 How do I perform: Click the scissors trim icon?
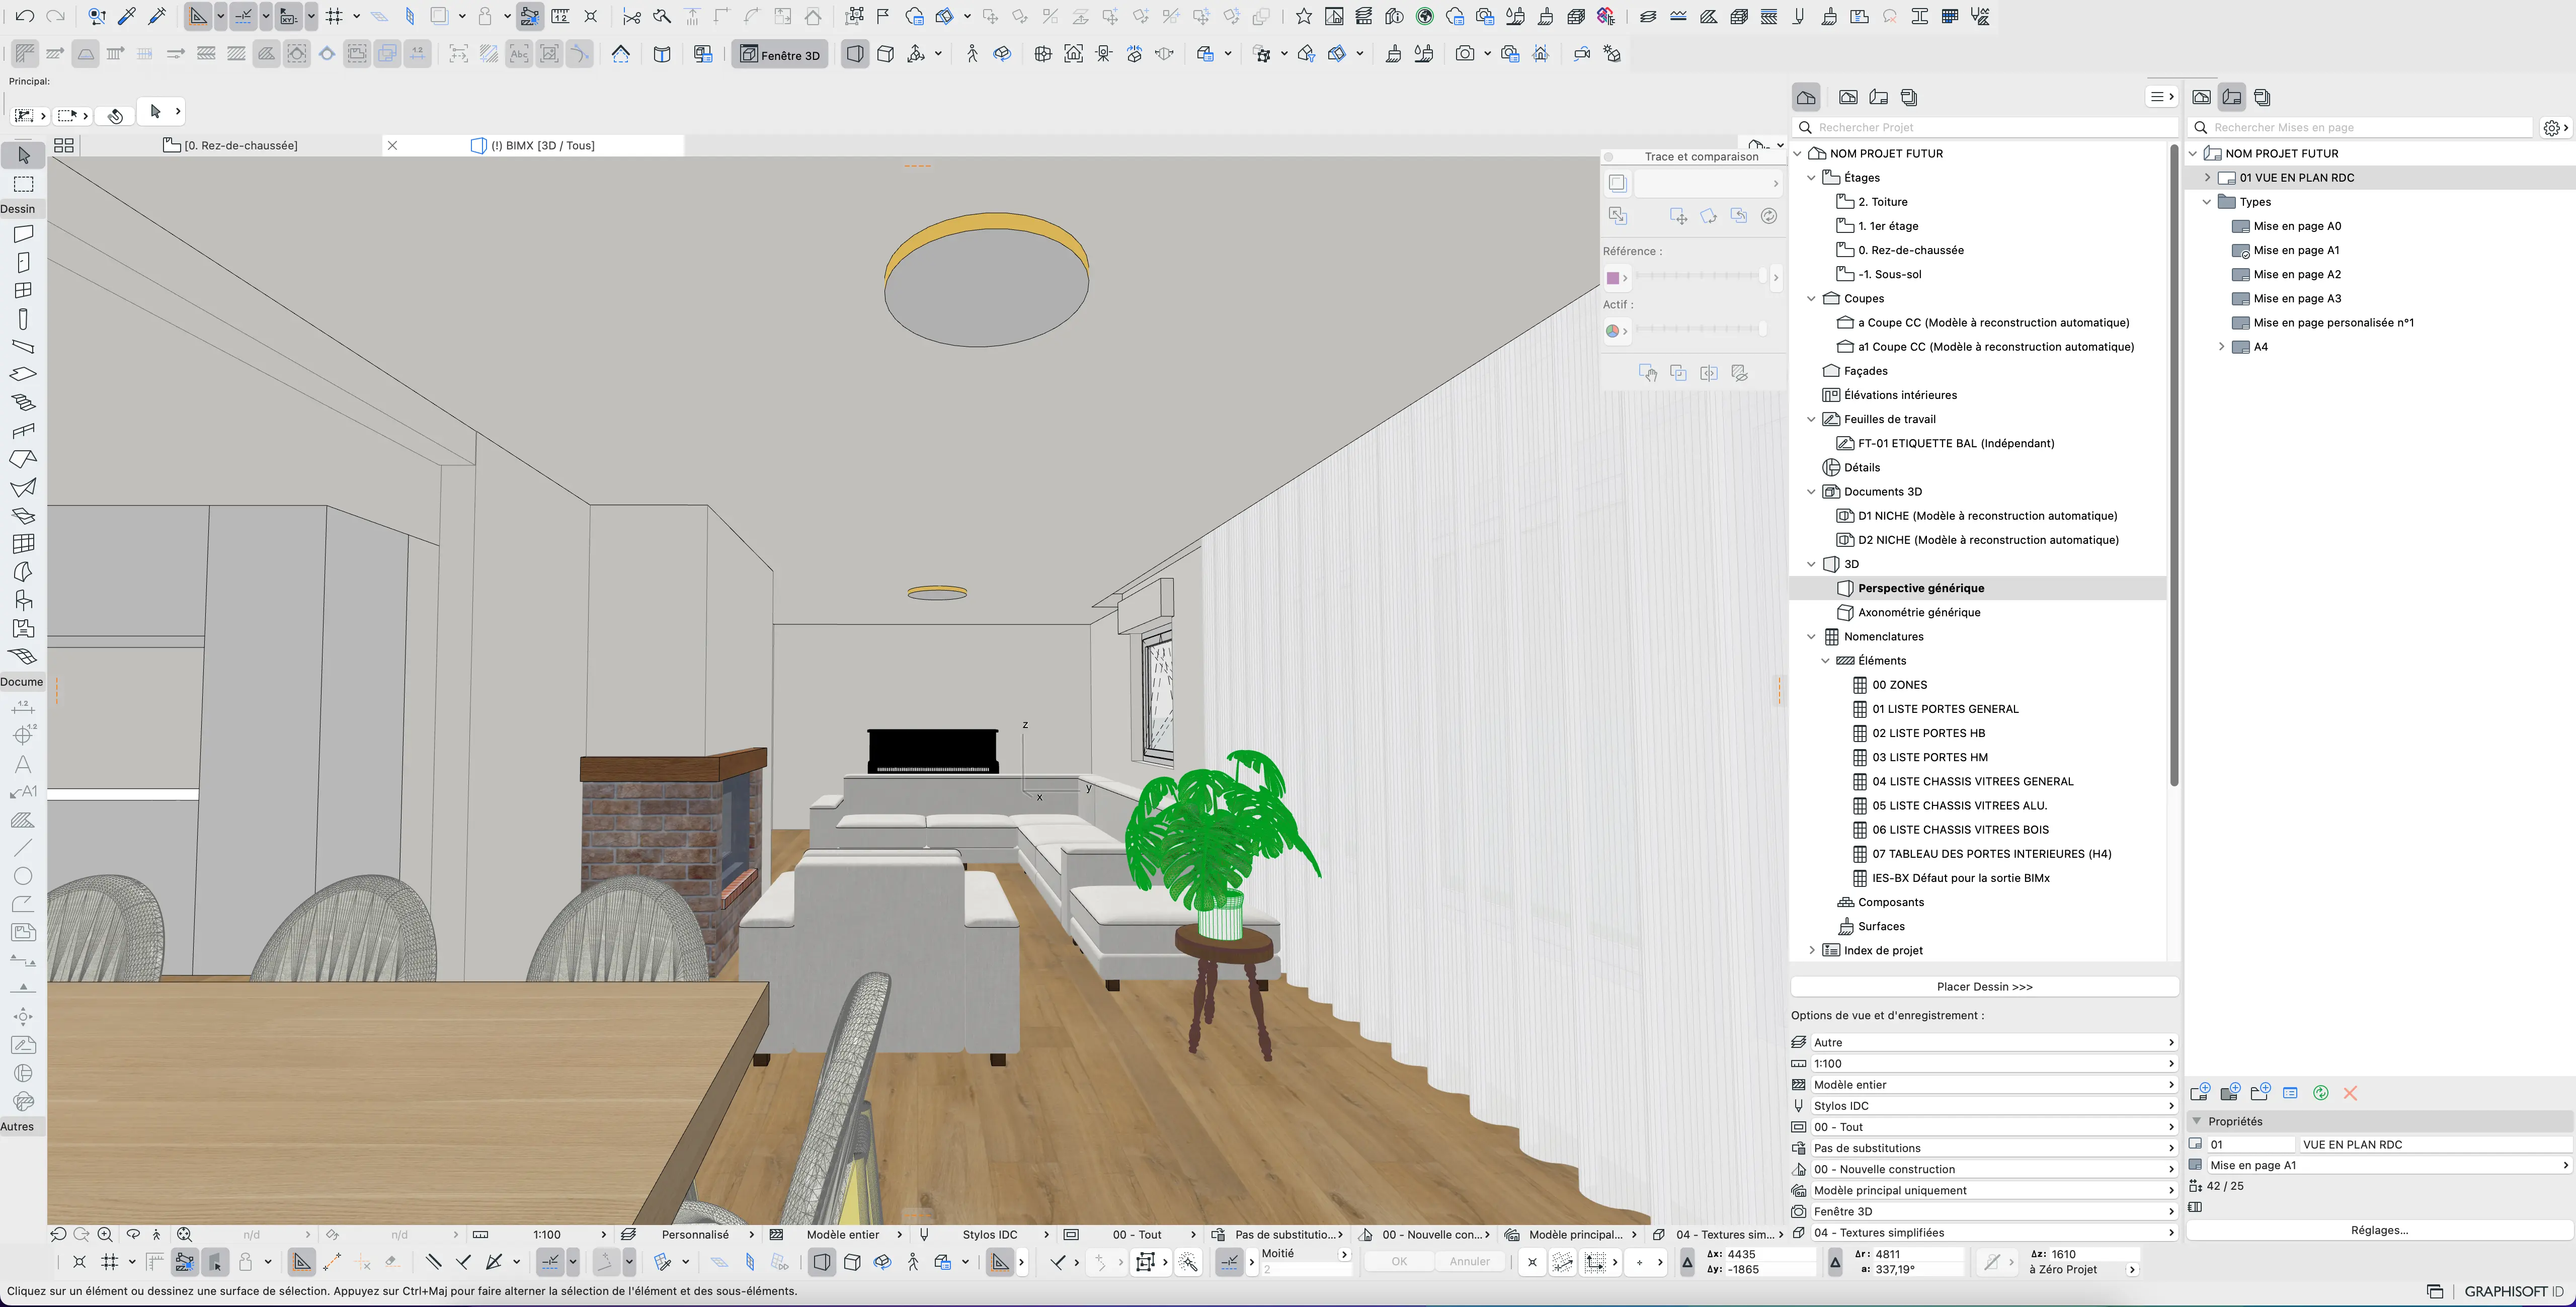click(631, 16)
